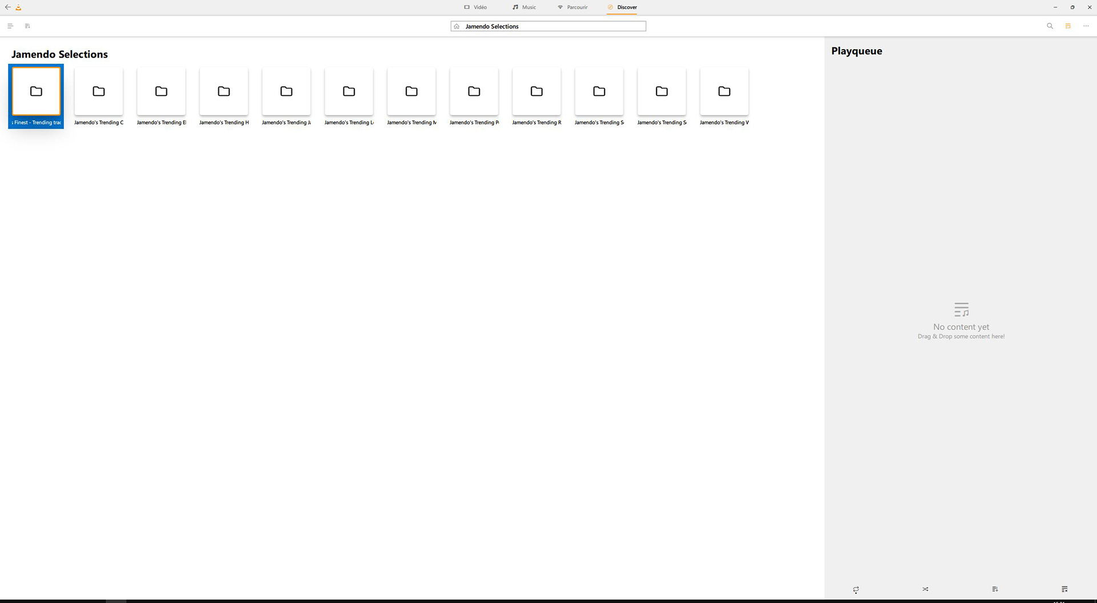The height and width of the screenshot is (603, 1097).
Task: Open the Jamendo's Trending V folder
Action: (724, 92)
